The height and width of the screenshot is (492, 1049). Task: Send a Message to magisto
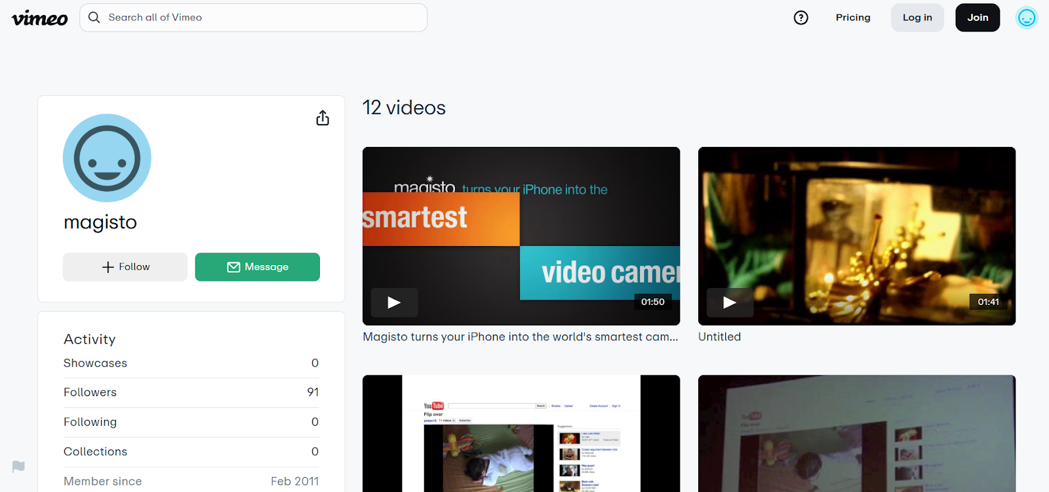pyautogui.click(x=258, y=267)
